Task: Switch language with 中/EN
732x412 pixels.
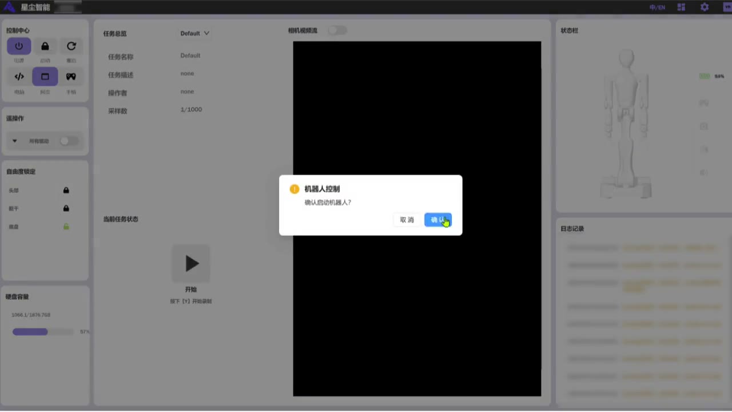Action: [x=657, y=7]
